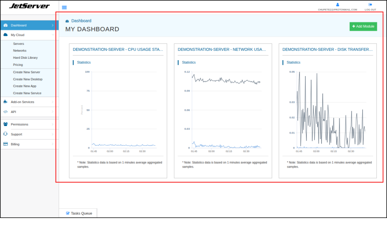Expand the Add-on Services menu chevron
Screen dimensions: 387x232
point(53,102)
